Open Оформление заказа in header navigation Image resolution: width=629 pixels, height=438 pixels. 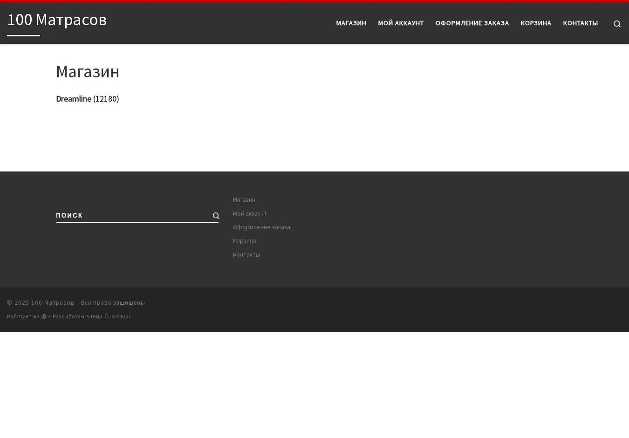472,23
